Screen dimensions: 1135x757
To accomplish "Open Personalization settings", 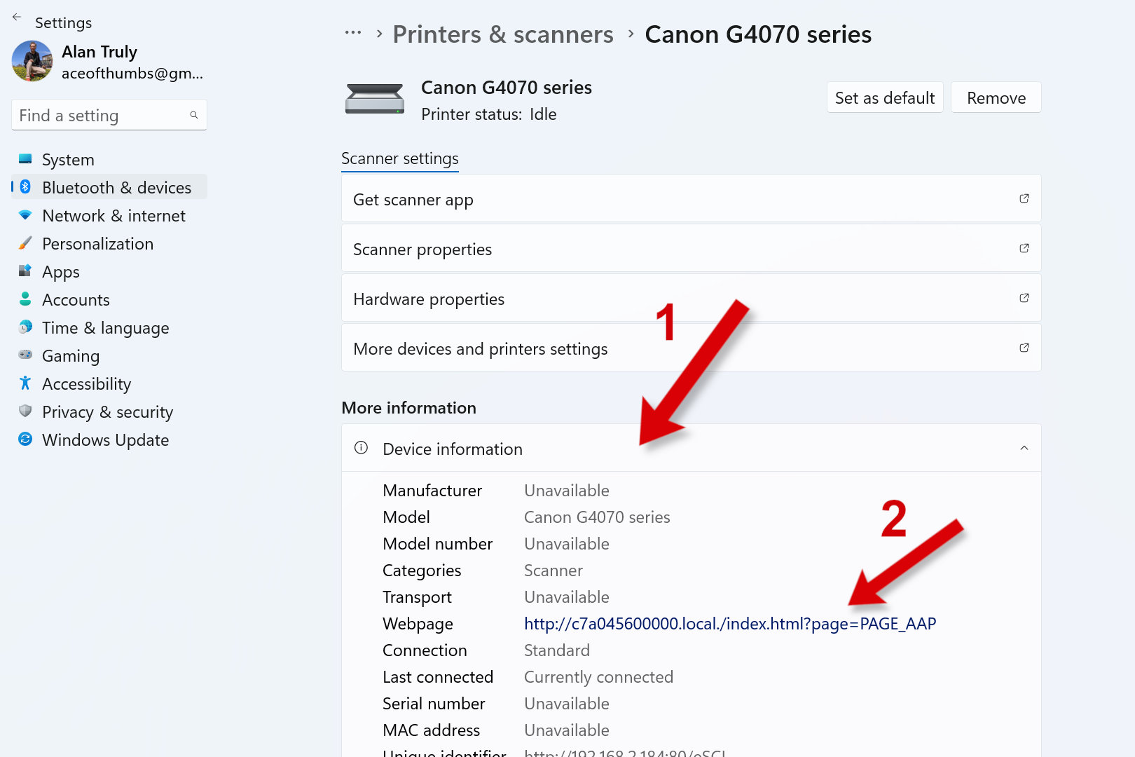I will click(109, 244).
